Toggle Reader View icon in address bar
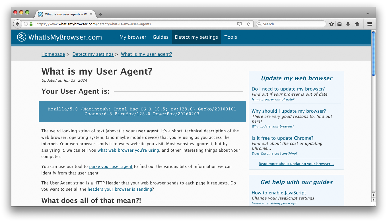The width and height of the screenshot is (387, 222). tap(239, 24)
